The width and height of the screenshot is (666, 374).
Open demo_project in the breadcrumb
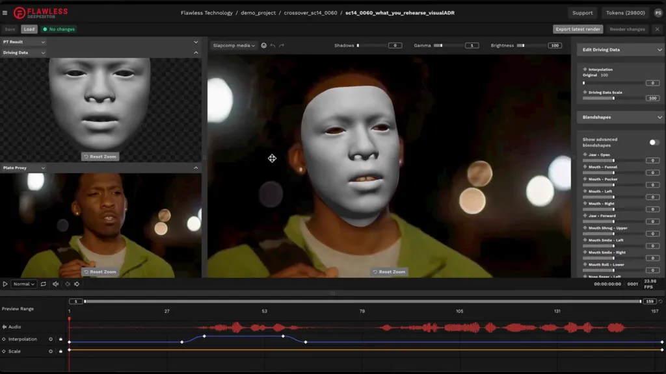[x=258, y=13]
